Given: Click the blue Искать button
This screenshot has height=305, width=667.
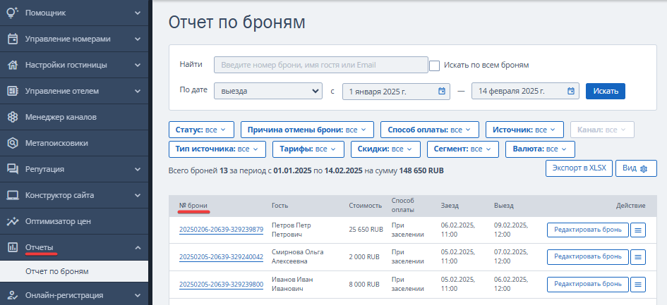Looking at the screenshot, I should point(606,91).
